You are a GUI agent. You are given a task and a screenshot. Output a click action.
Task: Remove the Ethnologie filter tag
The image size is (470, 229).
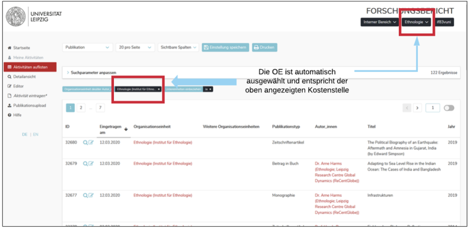pos(159,89)
